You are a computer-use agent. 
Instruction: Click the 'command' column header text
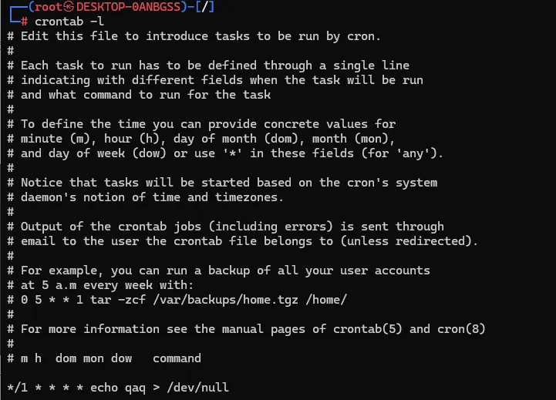tap(177, 358)
